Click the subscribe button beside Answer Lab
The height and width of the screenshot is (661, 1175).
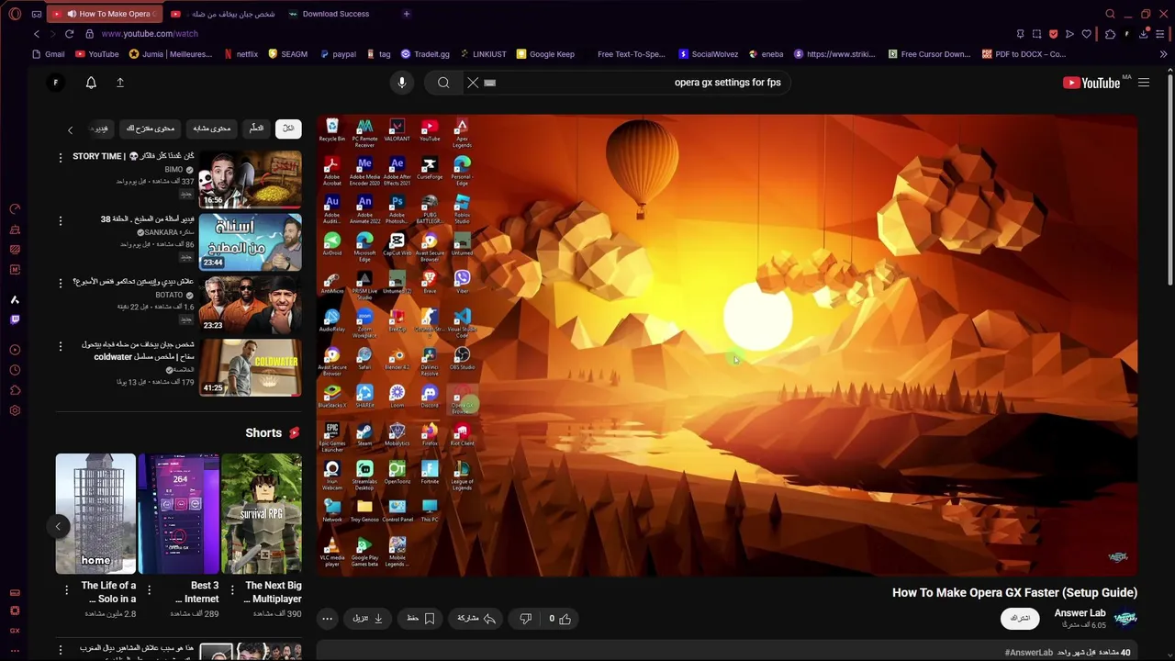(x=1020, y=619)
